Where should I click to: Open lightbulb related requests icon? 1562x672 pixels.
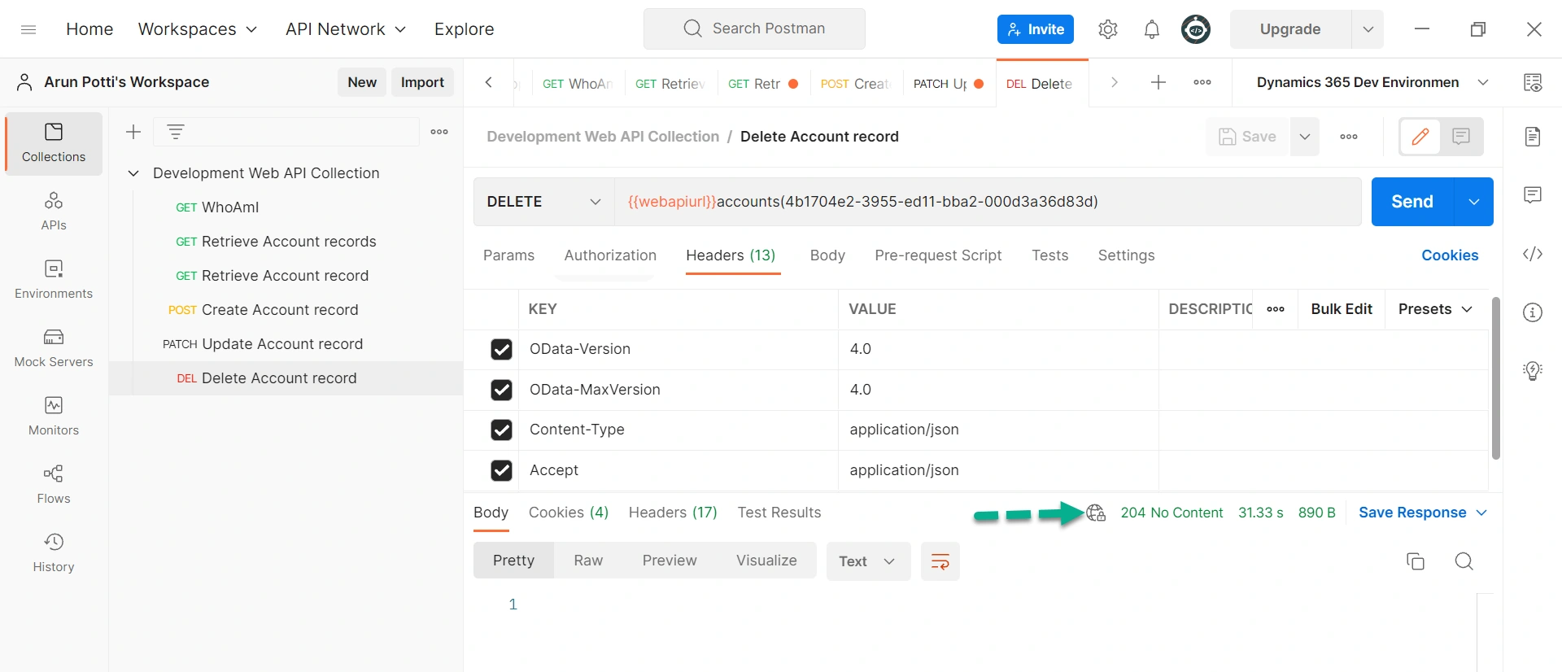point(1533,371)
